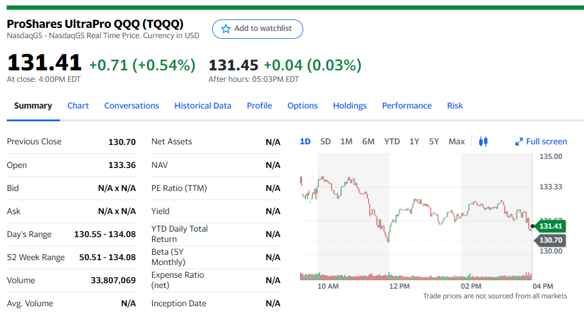Add TQQQ to watchlist
Screen dimensions: 584x319
(x=257, y=29)
